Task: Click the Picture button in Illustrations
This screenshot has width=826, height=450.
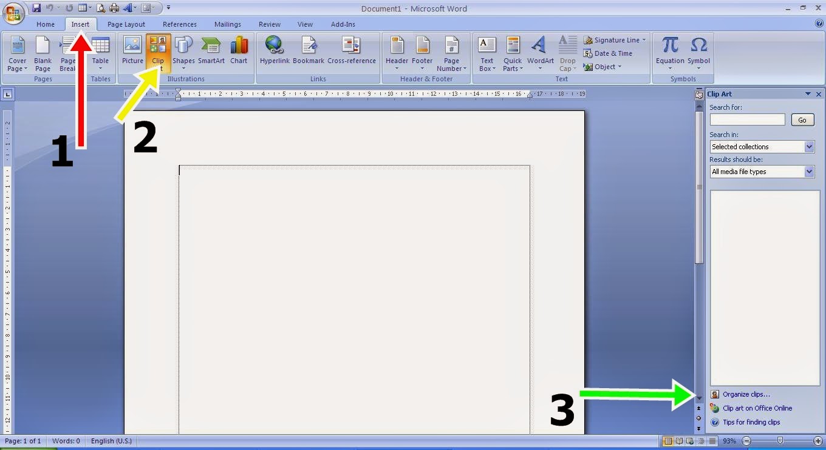Action: coord(132,50)
